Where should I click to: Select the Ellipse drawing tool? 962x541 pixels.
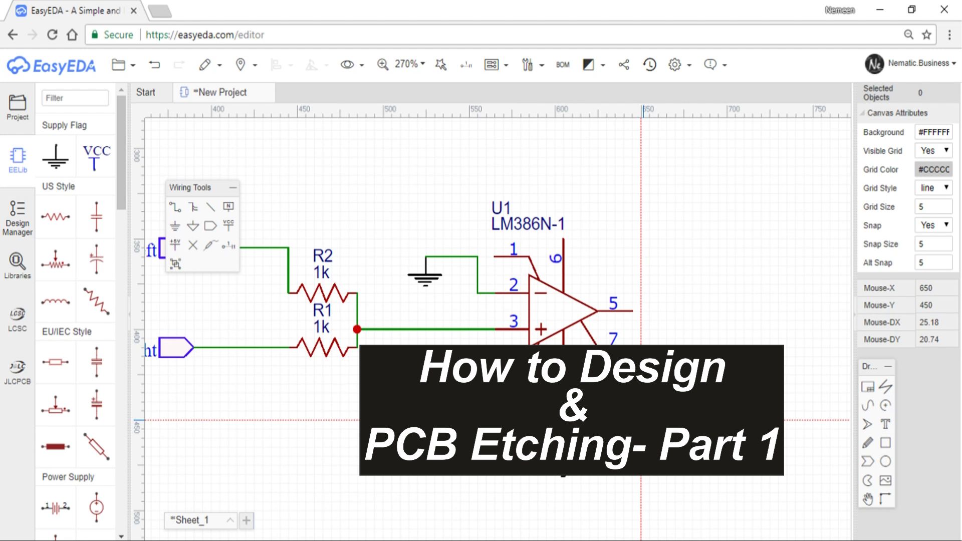coord(885,461)
